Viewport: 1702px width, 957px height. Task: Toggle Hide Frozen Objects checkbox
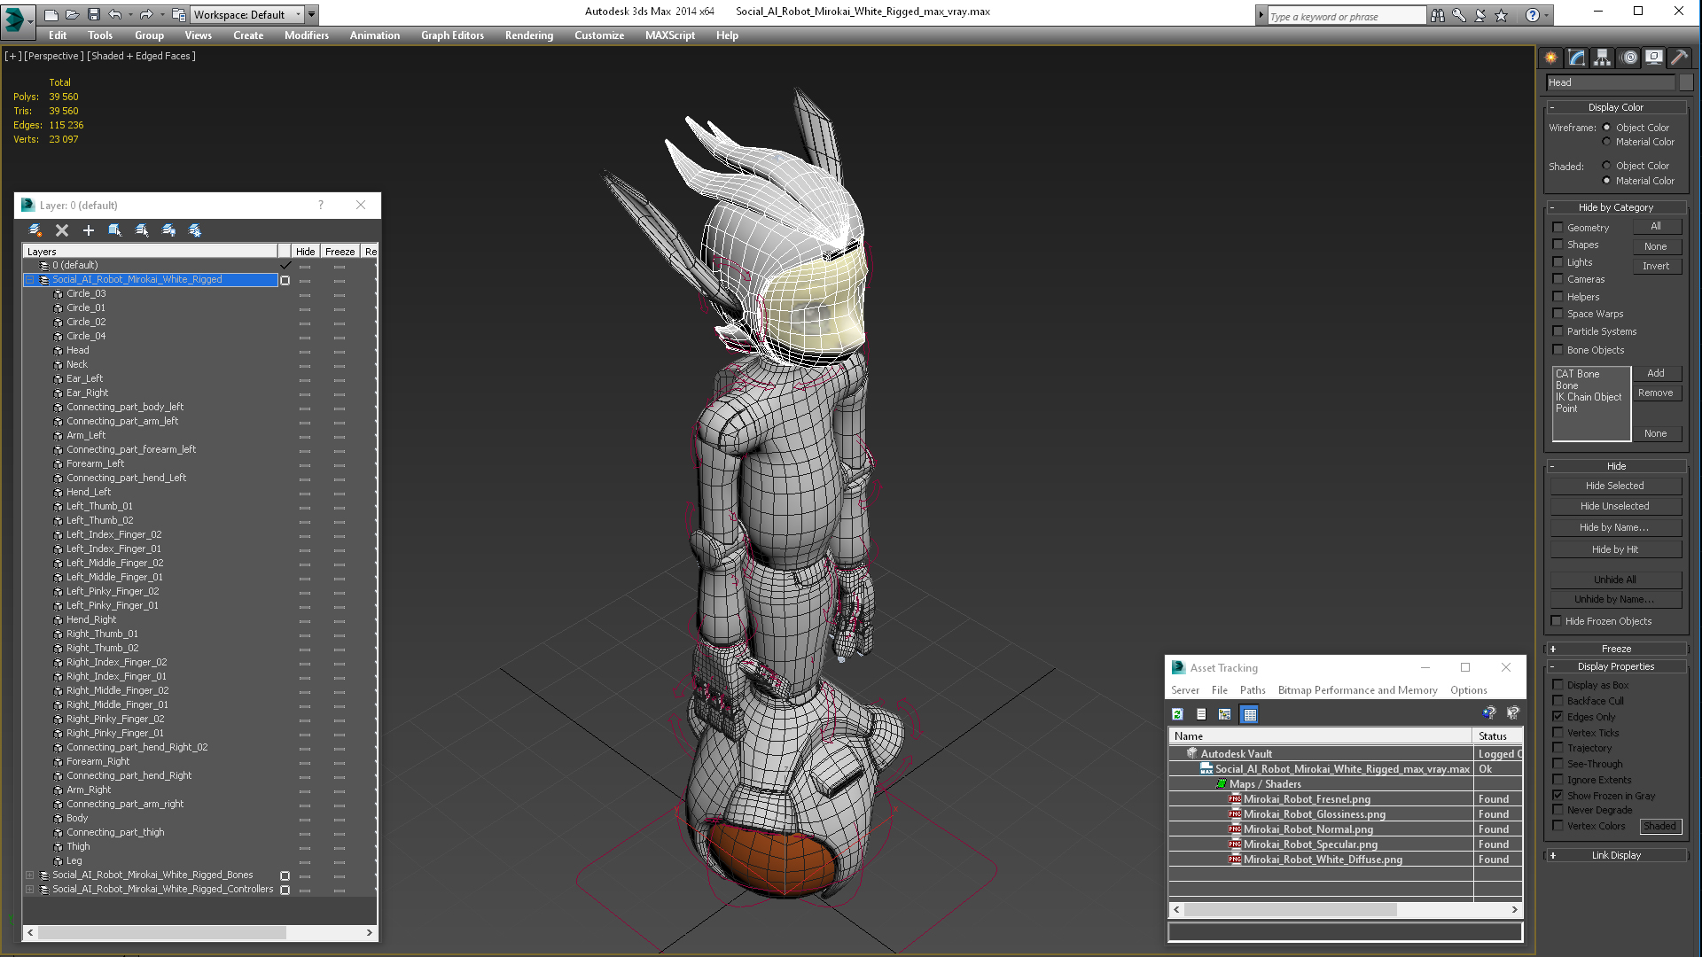click(x=1556, y=621)
